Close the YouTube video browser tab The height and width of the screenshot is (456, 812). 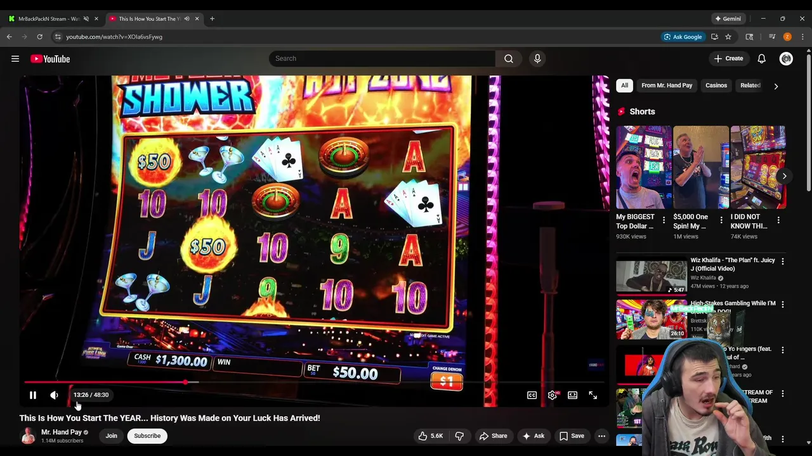(x=197, y=18)
